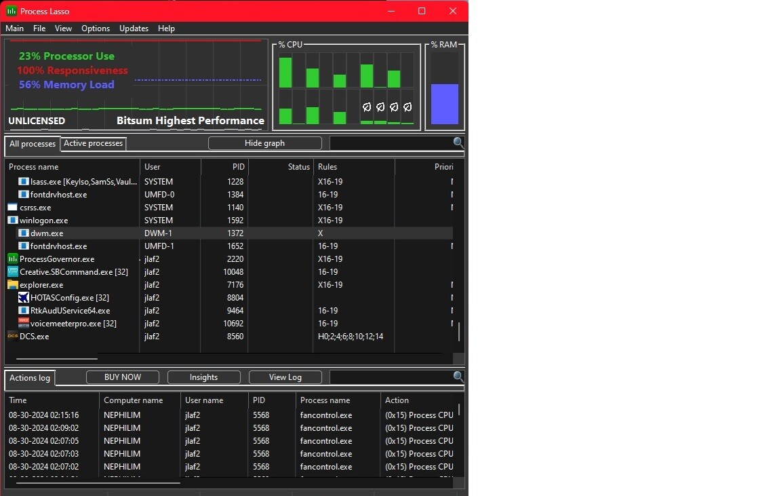Select the Actions log tab
Screen dimensions: 781x496
coord(30,378)
